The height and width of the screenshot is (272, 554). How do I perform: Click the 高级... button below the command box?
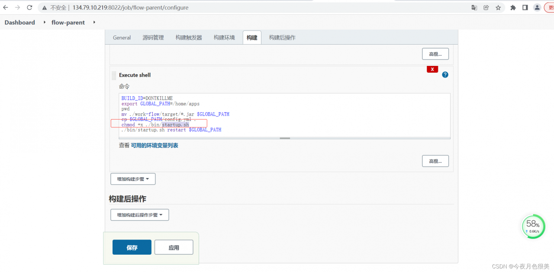435,161
